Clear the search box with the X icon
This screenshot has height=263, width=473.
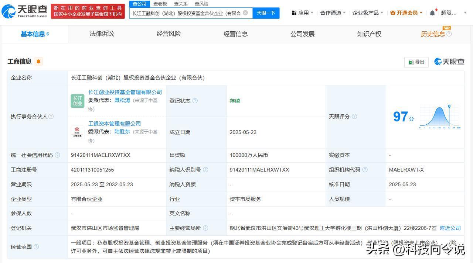tap(245, 13)
